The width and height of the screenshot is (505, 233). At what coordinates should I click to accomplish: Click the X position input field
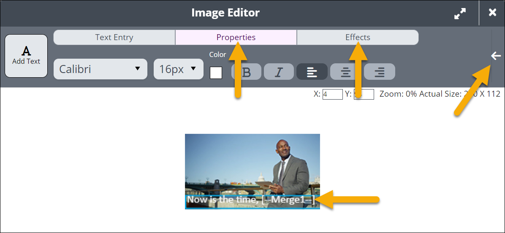[x=332, y=94]
